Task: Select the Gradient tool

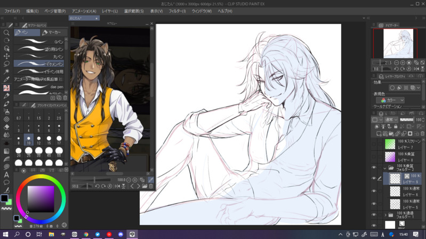Action: [x=6, y=151]
